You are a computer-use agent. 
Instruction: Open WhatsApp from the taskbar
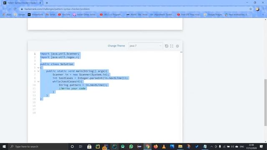(x=131, y=146)
